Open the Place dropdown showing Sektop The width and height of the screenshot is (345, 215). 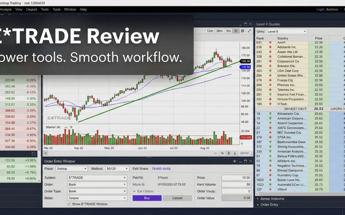(x=72, y=168)
